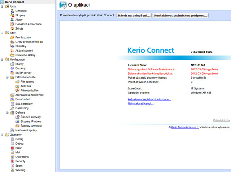Open the Otevřené složky folder icon
Screen dimensions: 231x172
coord(12,55)
